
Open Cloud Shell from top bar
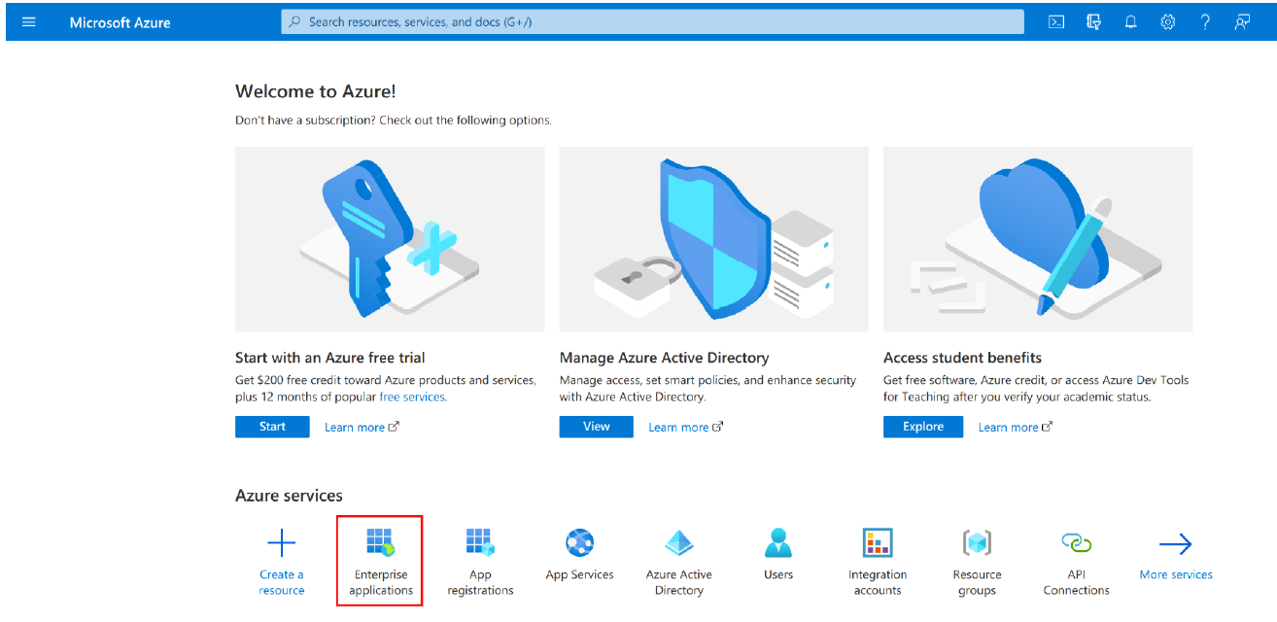coord(1056,21)
